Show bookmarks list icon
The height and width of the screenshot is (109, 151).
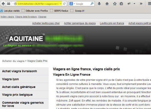[121, 4]
